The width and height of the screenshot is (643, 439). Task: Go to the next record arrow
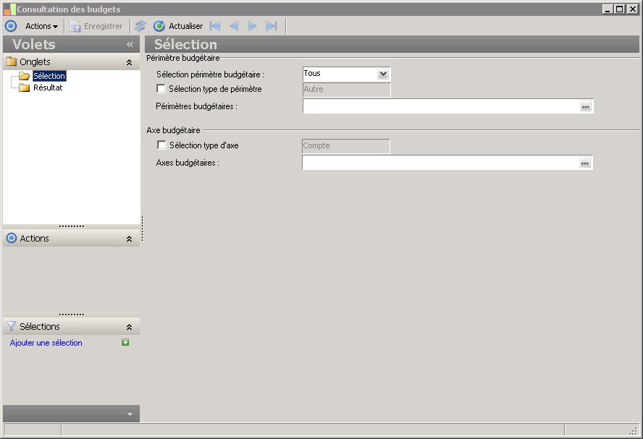[x=252, y=26]
